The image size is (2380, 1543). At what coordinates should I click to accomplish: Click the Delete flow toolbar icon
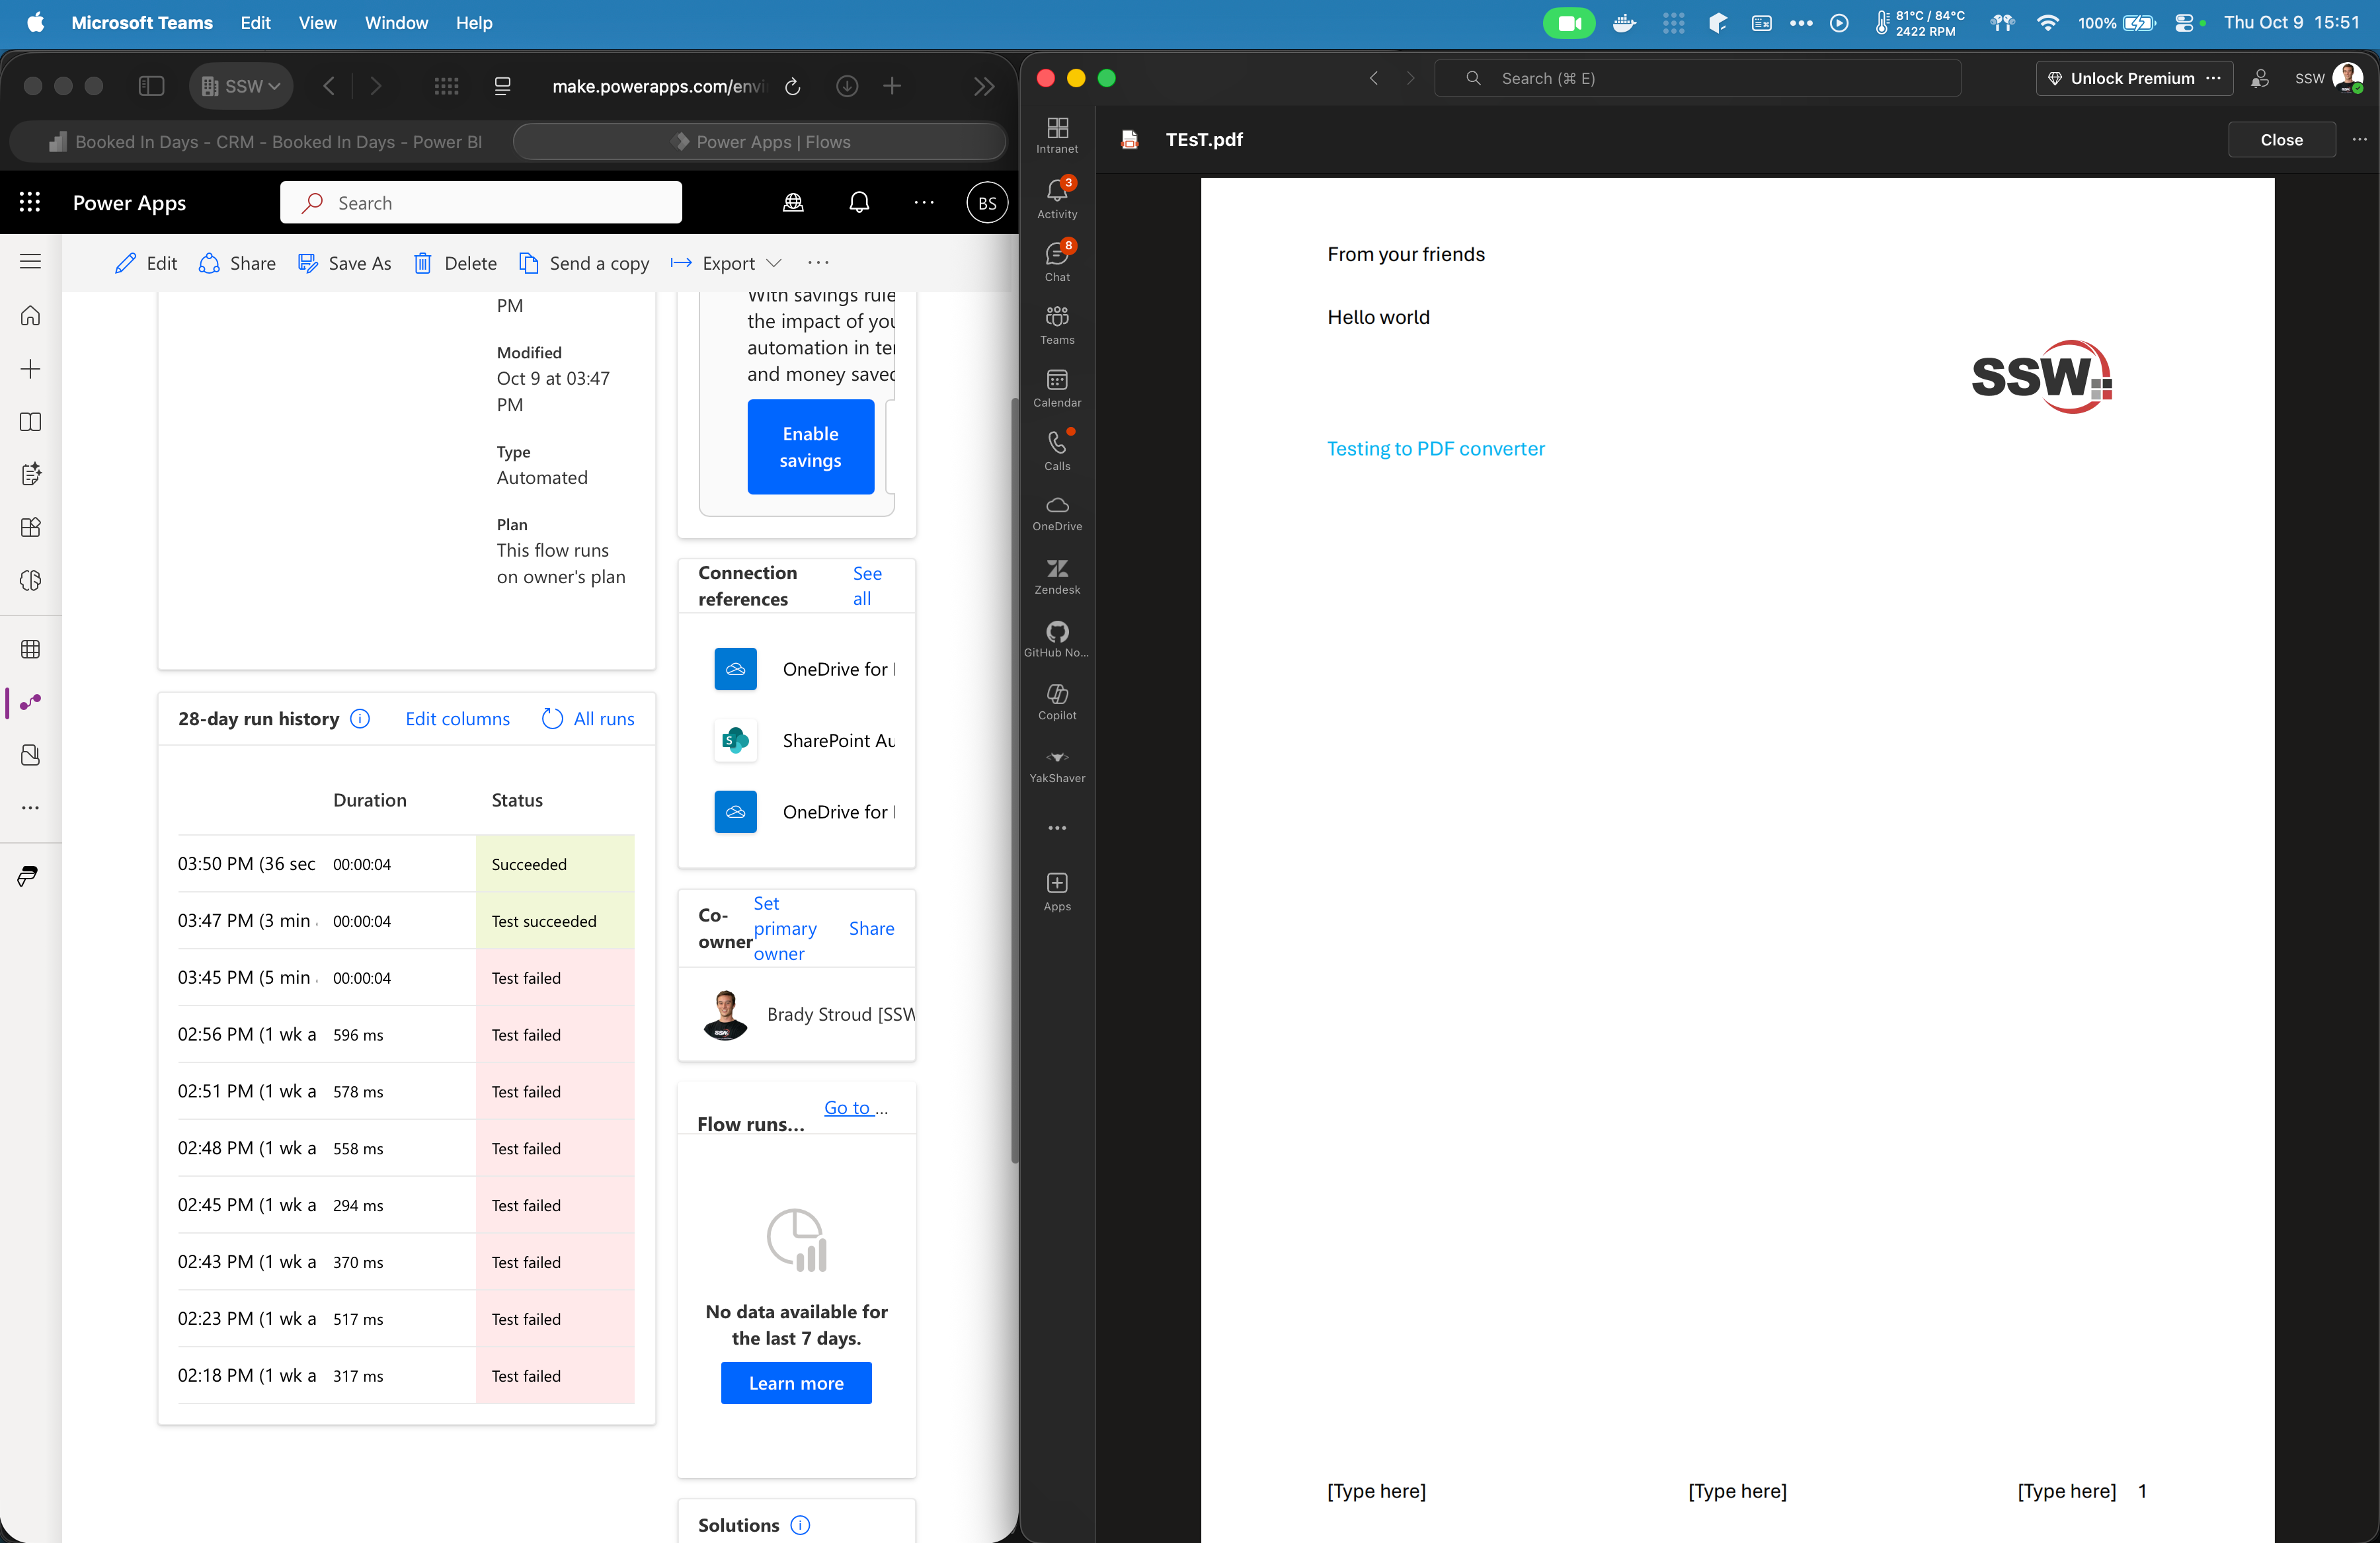coord(424,263)
